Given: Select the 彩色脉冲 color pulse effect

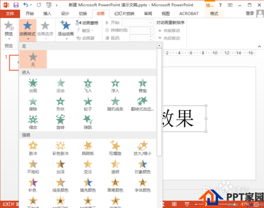Looking at the screenshot, I should [x=60, y=148].
